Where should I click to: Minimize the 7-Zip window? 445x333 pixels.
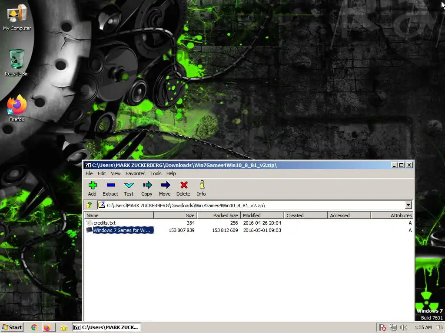[394, 165]
